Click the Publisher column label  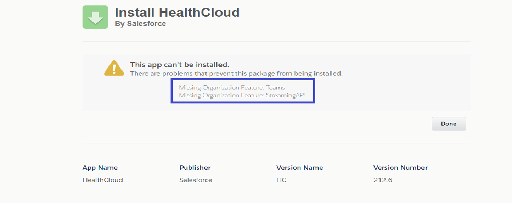pos(195,168)
